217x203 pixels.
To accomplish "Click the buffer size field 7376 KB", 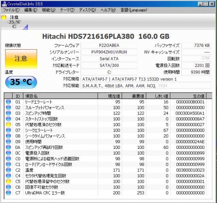I will tap(196, 45).
